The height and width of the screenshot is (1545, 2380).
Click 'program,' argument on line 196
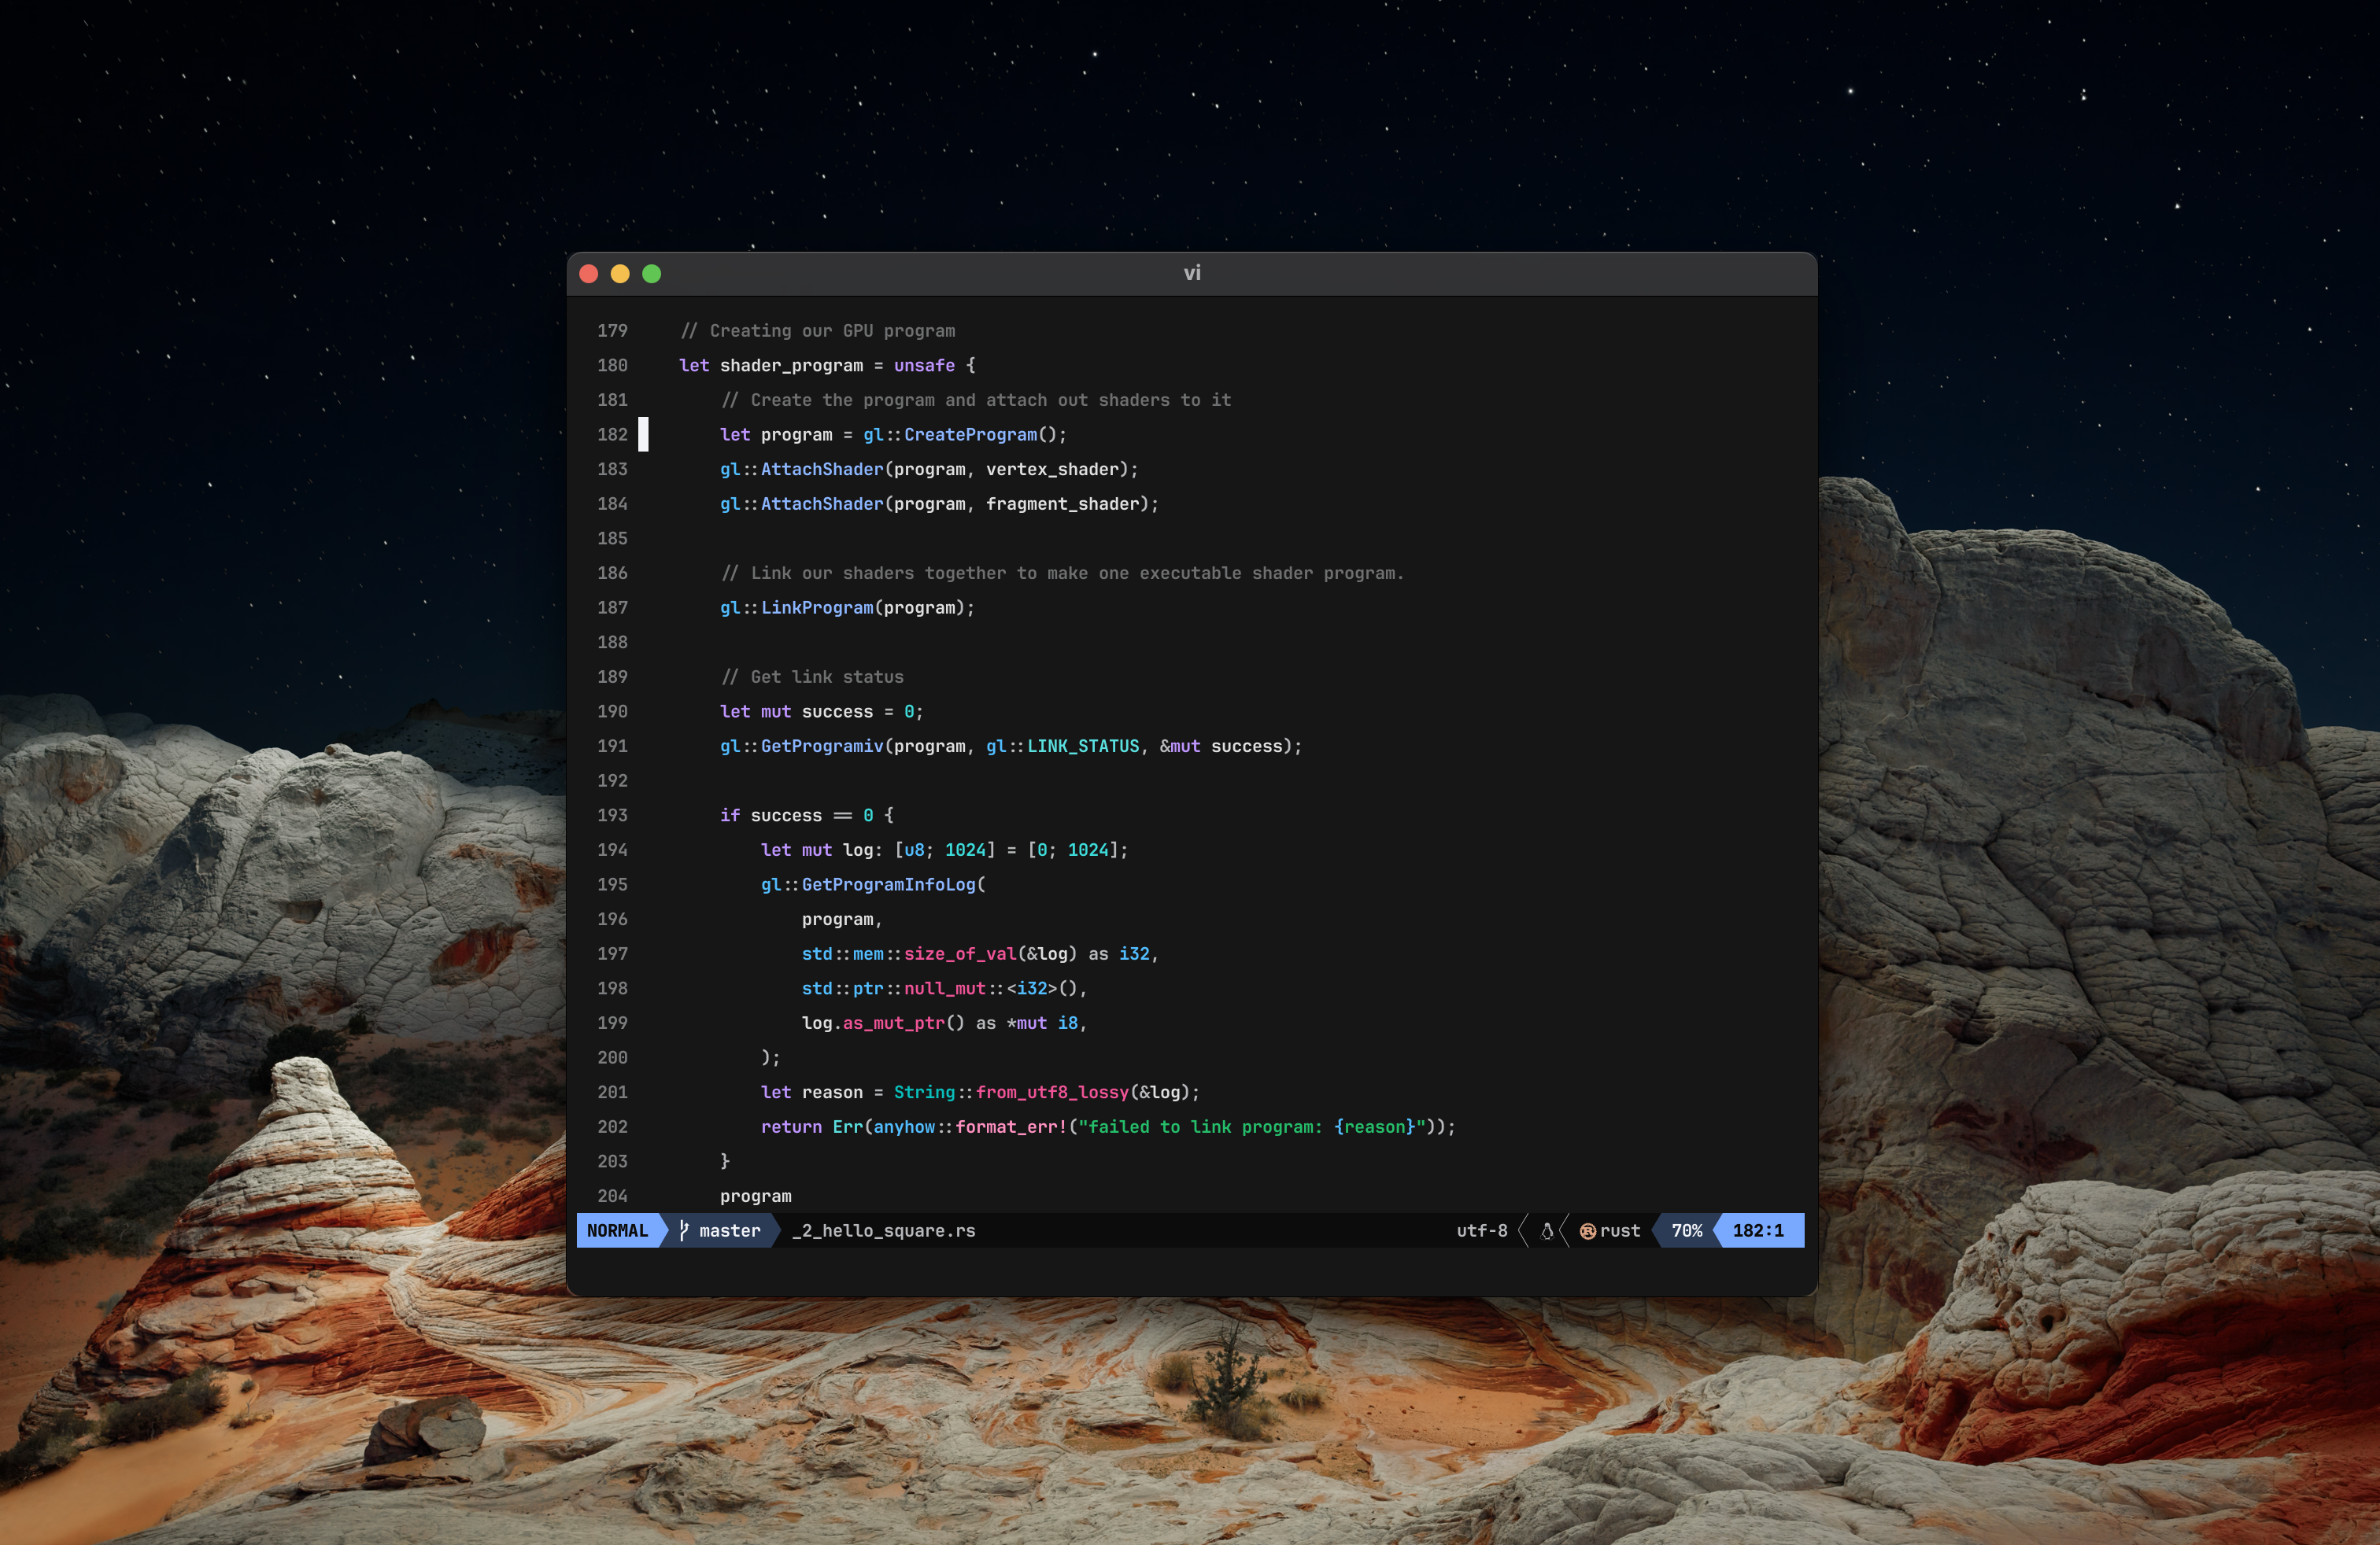842,920
